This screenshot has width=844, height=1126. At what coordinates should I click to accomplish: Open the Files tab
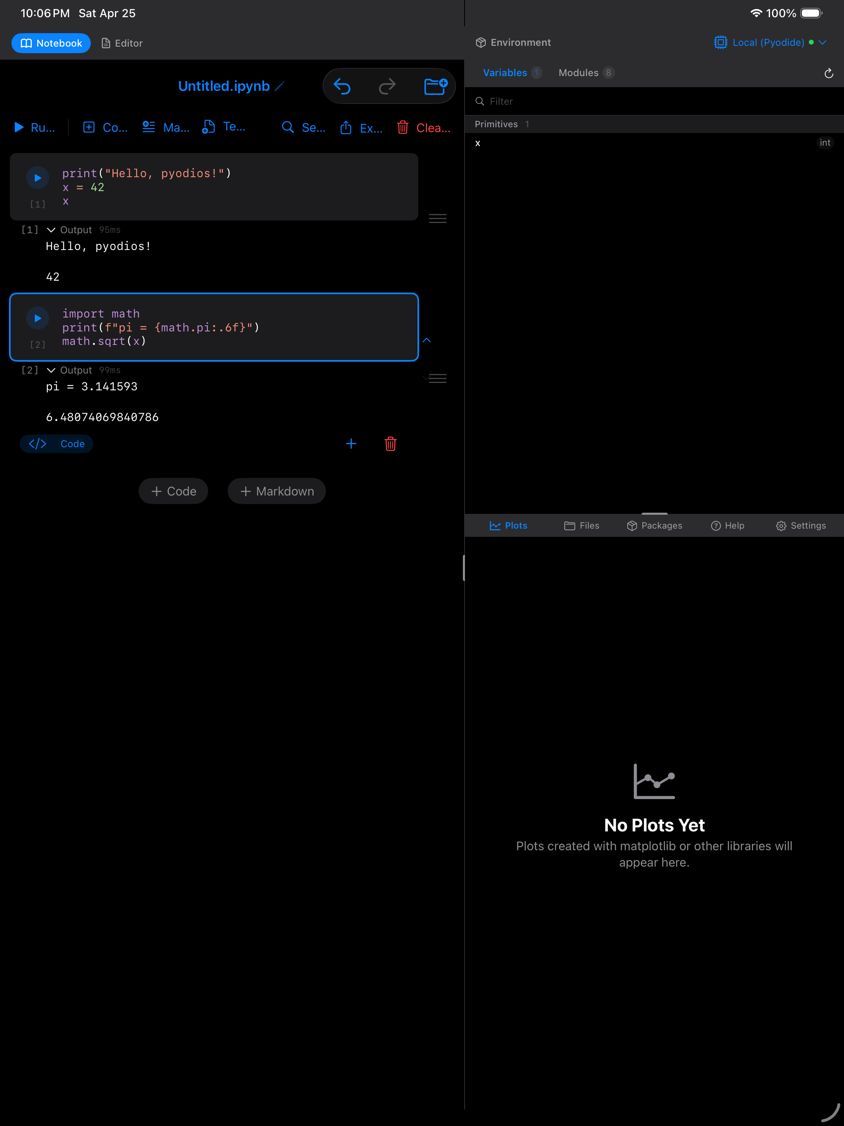581,525
